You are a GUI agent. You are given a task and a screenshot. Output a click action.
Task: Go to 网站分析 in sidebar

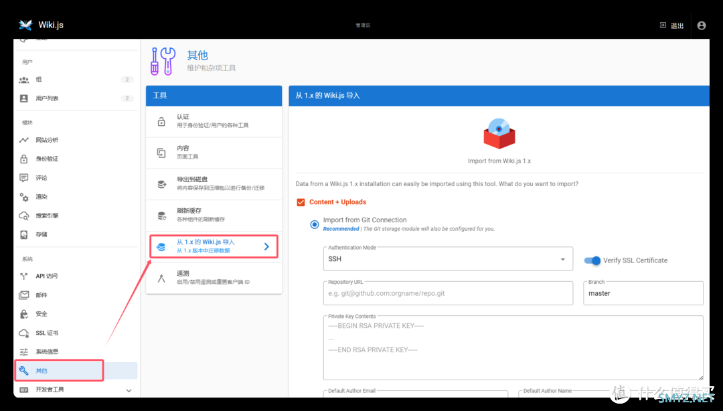pos(76,140)
